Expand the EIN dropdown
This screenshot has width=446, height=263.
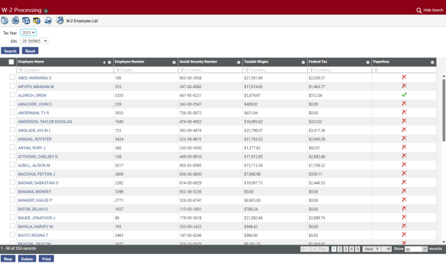tap(34, 41)
